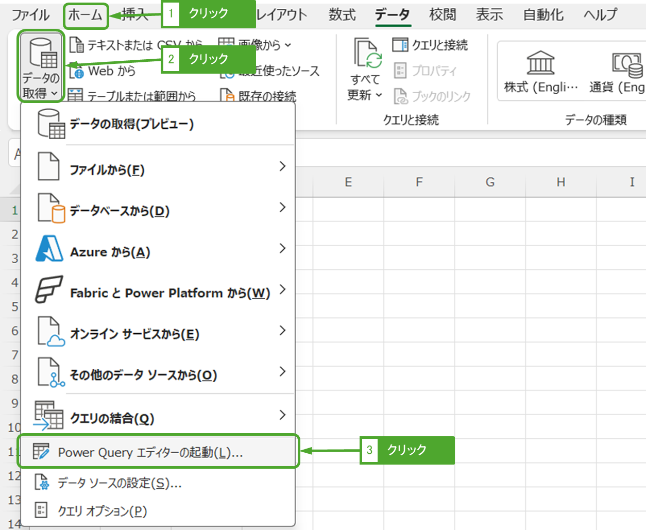Expand the クエリの結合 submenu arrow
The height and width of the screenshot is (530, 646).
click(282, 415)
